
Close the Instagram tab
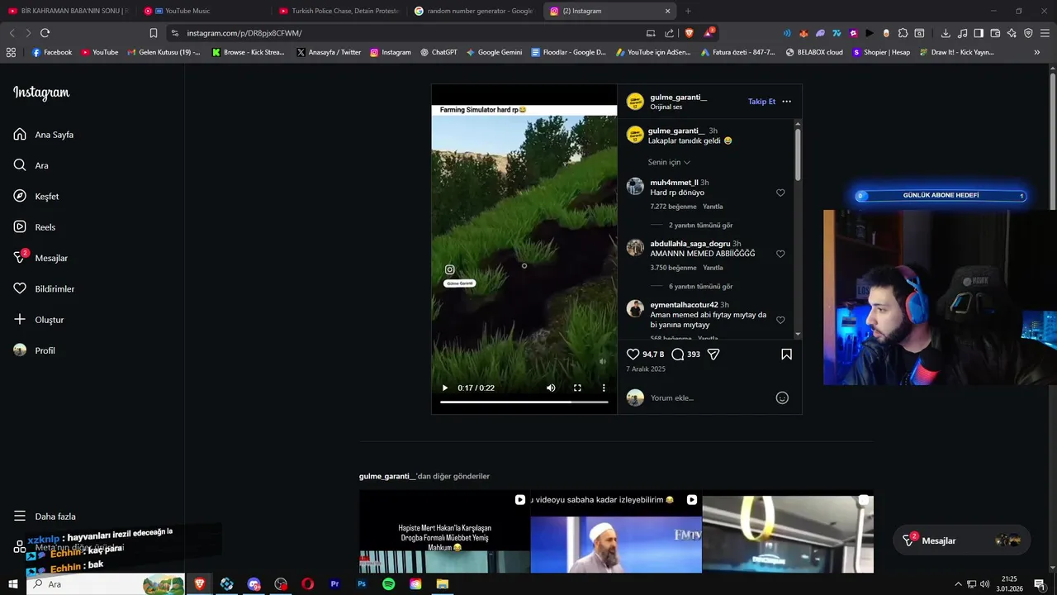click(x=668, y=11)
